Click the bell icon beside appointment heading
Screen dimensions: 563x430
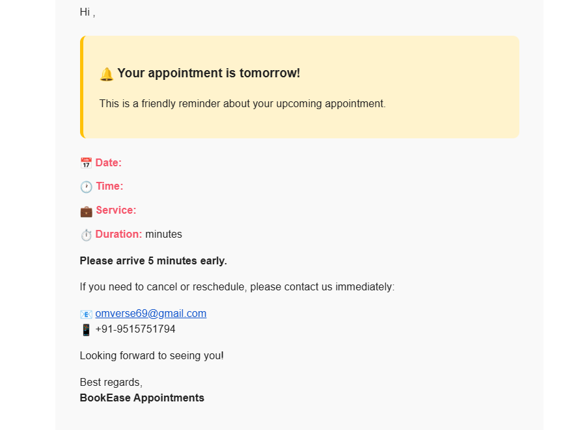point(107,74)
